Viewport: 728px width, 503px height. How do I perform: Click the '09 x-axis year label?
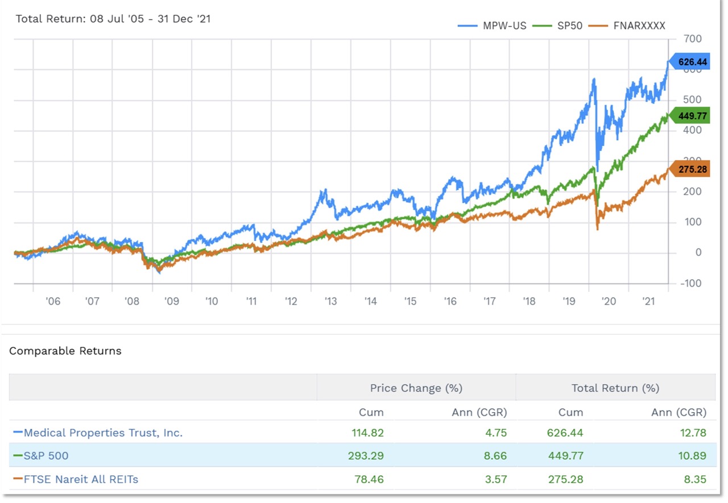click(172, 301)
